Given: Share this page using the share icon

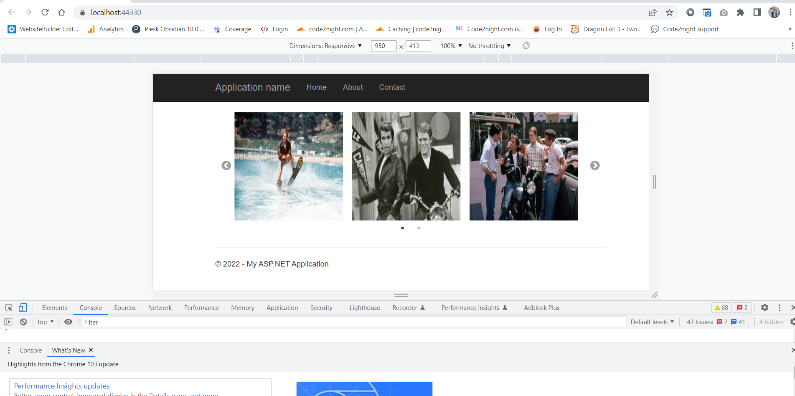Looking at the screenshot, I should pos(653,13).
